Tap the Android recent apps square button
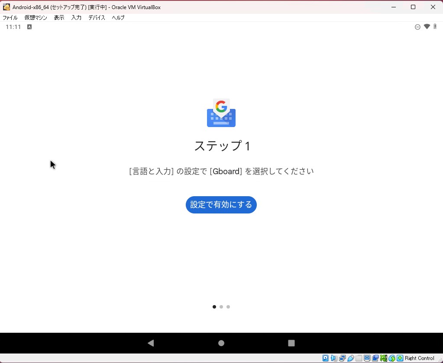The height and width of the screenshot is (363, 443). point(291,343)
